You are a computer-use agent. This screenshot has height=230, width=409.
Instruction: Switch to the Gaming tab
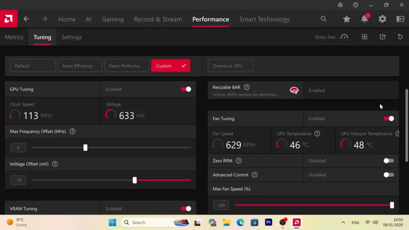coord(113,19)
